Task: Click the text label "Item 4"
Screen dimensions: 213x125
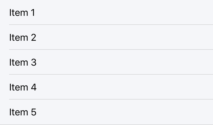Action: pyautogui.click(x=23, y=87)
